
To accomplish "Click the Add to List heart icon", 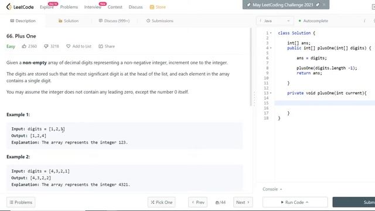I will click(68, 46).
